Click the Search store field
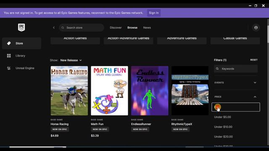Viewport: 269px width, 151px height. tap(82, 28)
